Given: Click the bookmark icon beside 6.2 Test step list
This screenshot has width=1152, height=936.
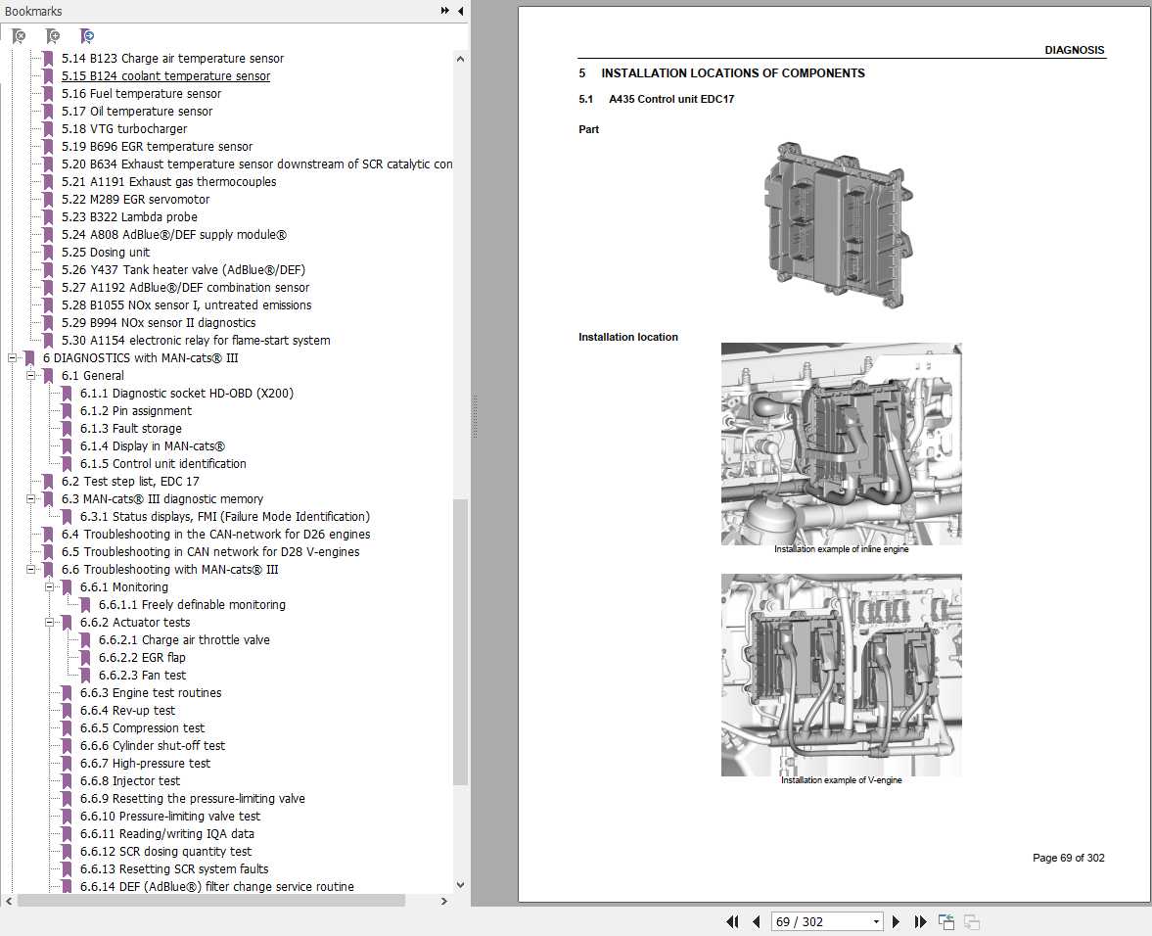Looking at the screenshot, I should (48, 482).
